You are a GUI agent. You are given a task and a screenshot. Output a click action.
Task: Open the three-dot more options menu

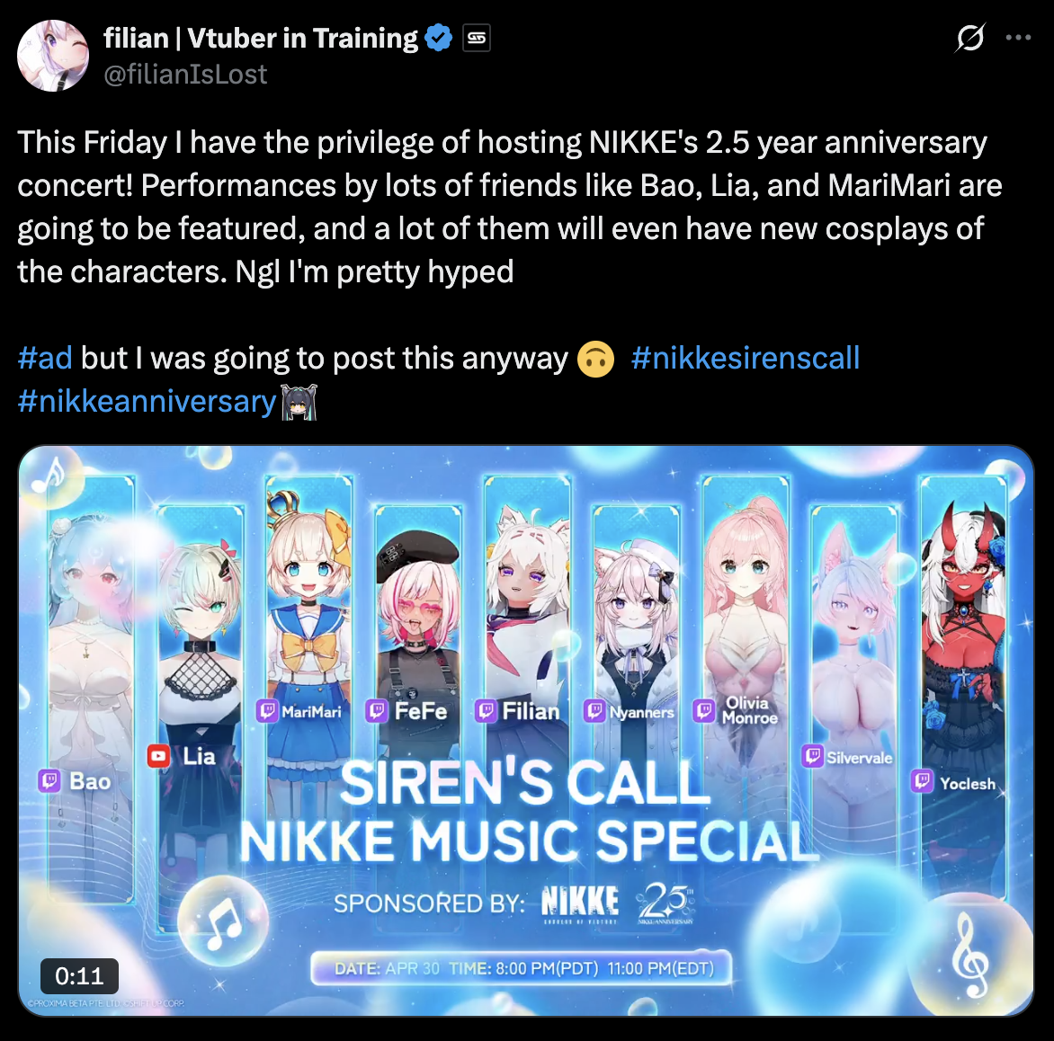point(1018,38)
